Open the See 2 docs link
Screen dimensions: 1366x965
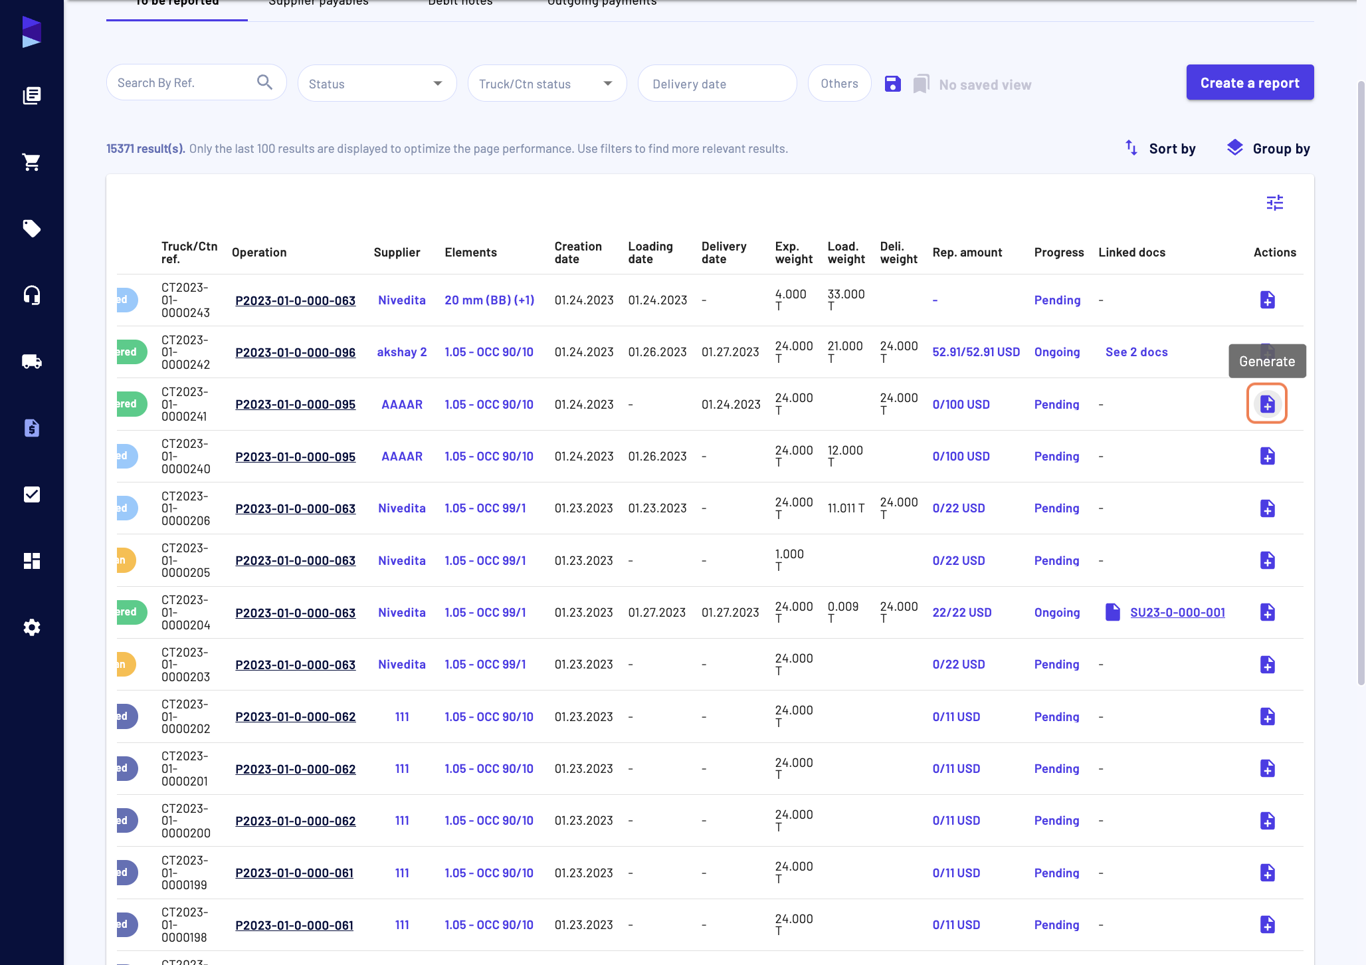coord(1136,352)
